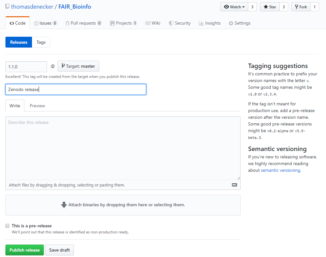
Task: Open the repository Settings tab
Action: (x=240, y=23)
